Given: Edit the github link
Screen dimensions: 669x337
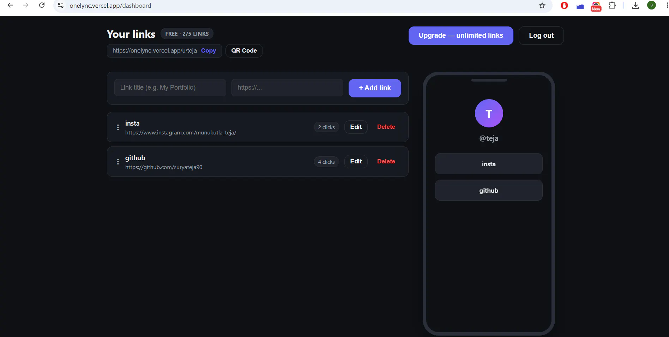Looking at the screenshot, I should [x=356, y=162].
